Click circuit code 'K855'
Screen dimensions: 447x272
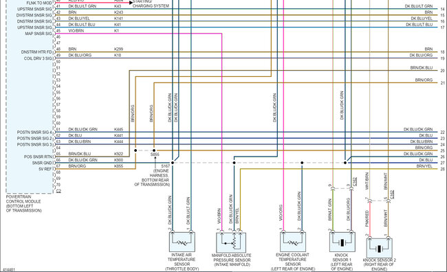118,166
